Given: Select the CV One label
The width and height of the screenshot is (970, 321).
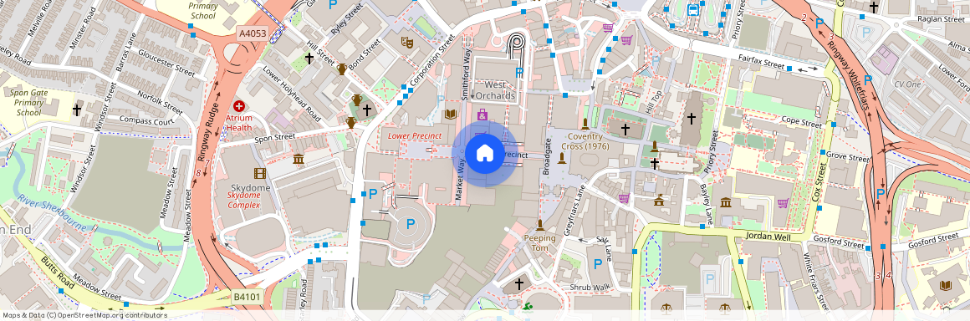Looking at the screenshot, I should (907, 84).
